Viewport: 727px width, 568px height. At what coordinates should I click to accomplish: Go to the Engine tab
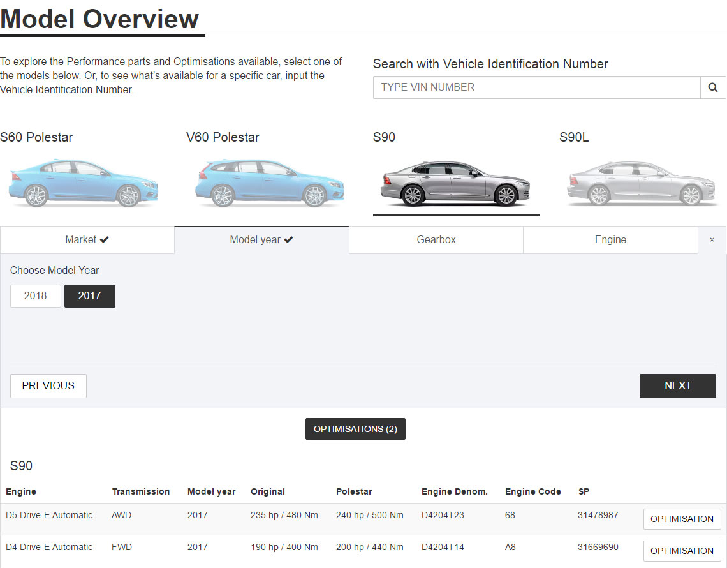click(x=610, y=240)
